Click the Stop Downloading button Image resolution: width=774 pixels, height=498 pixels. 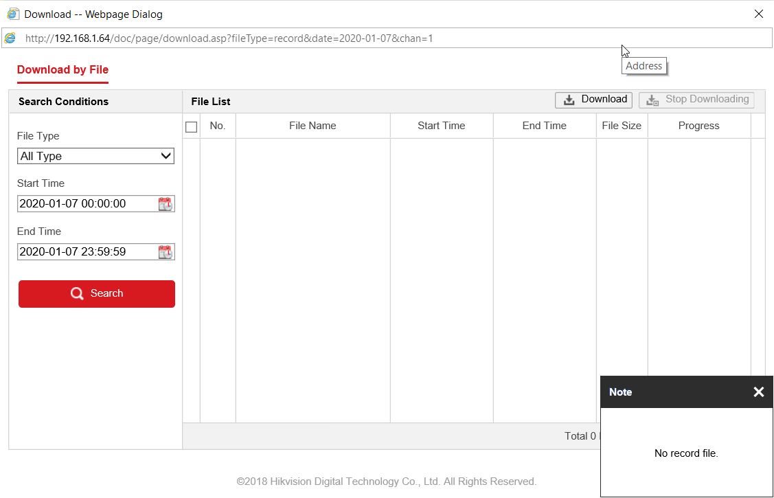[x=696, y=100]
